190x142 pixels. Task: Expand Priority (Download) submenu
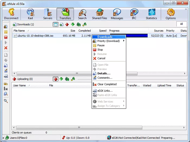109,41
